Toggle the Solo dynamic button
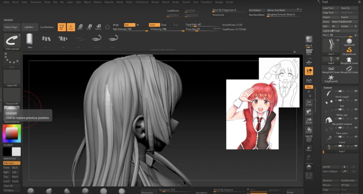The width and height of the screenshot is (363, 194). 309,167
